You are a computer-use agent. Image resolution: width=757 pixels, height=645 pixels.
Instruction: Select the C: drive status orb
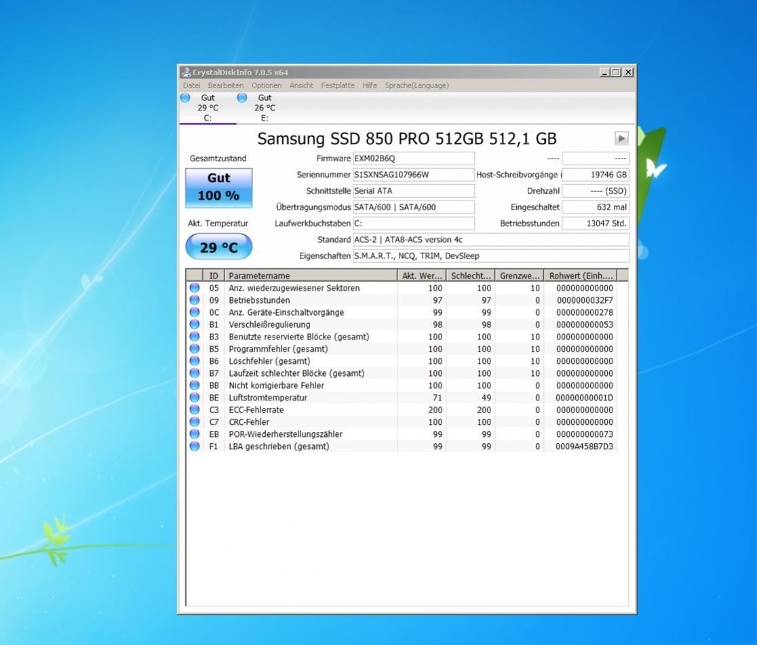185,98
